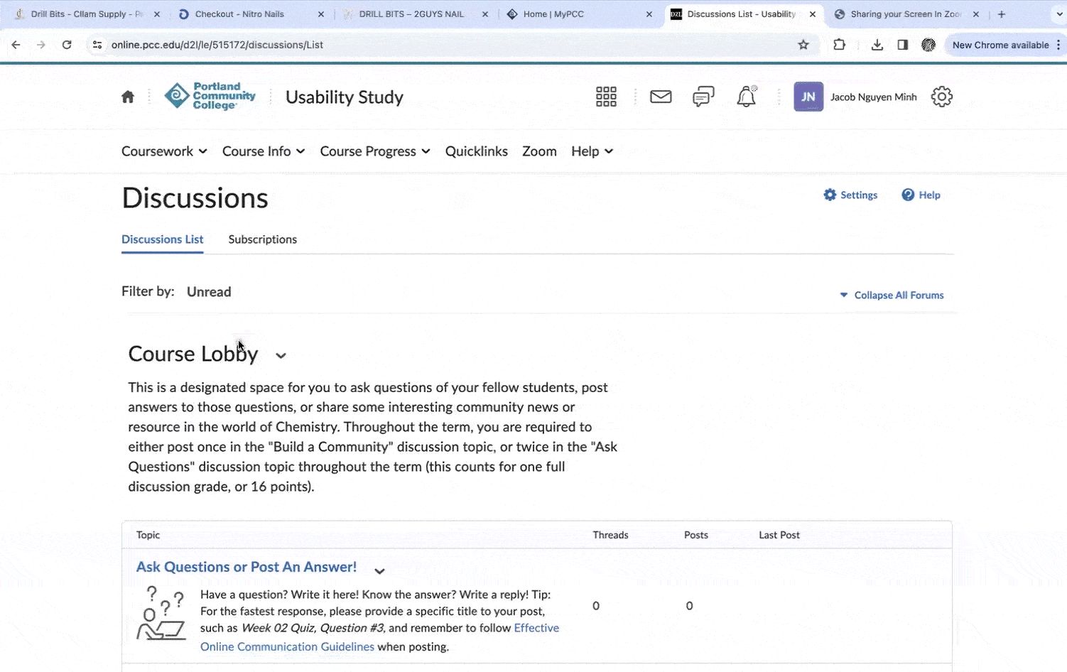
Task: Open Effective Online Communication Guidelines link
Action: point(287,646)
